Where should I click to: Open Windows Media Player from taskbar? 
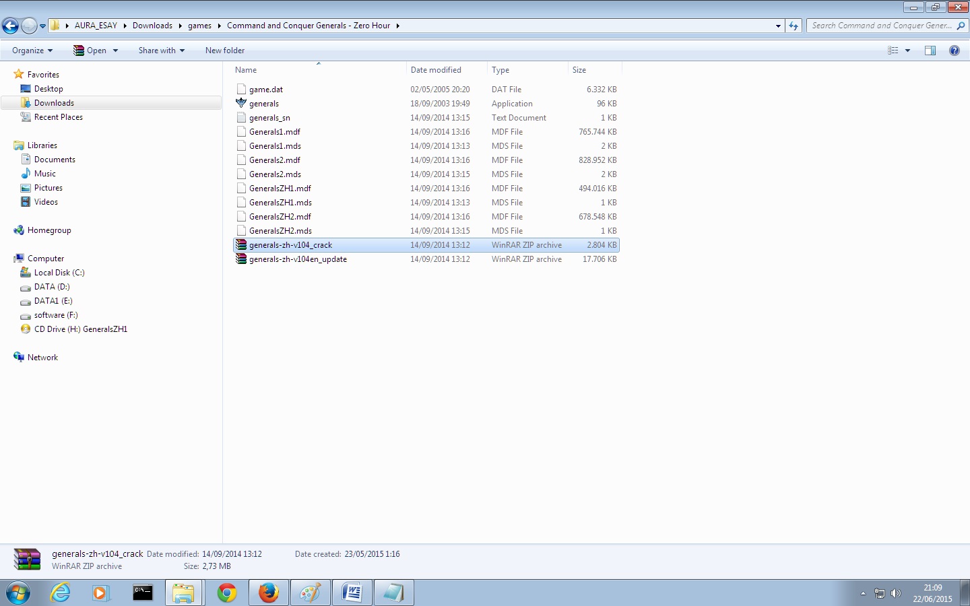[101, 593]
